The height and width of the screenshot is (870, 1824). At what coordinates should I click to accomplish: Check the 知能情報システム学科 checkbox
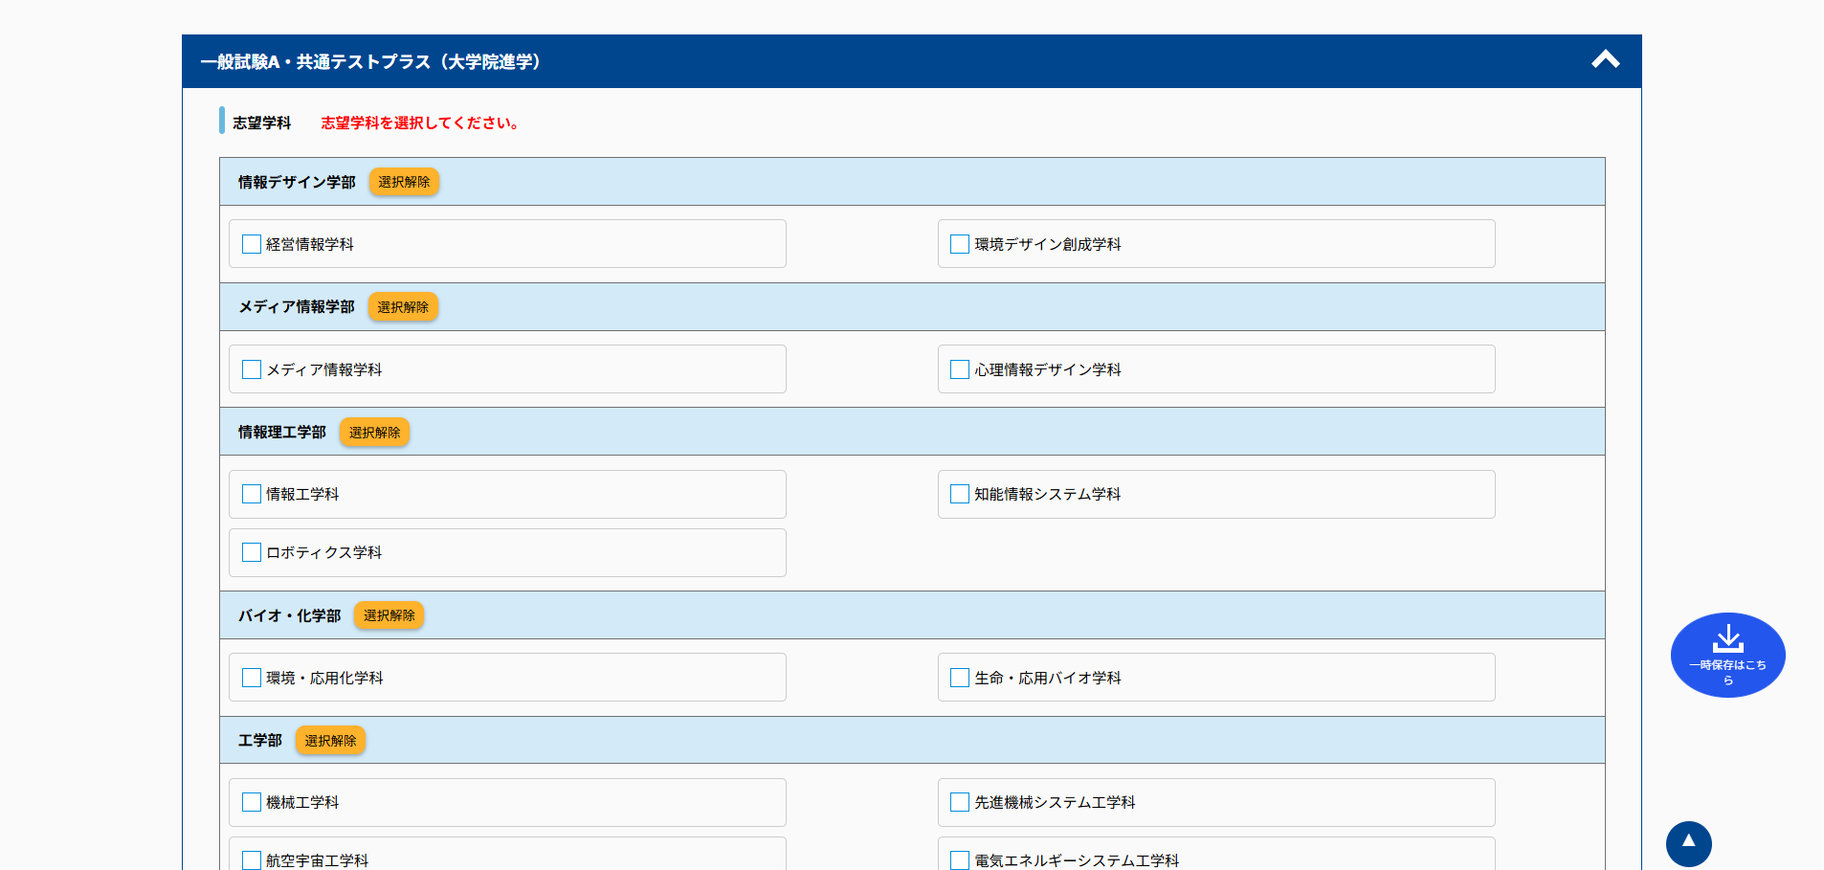pos(960,494)
